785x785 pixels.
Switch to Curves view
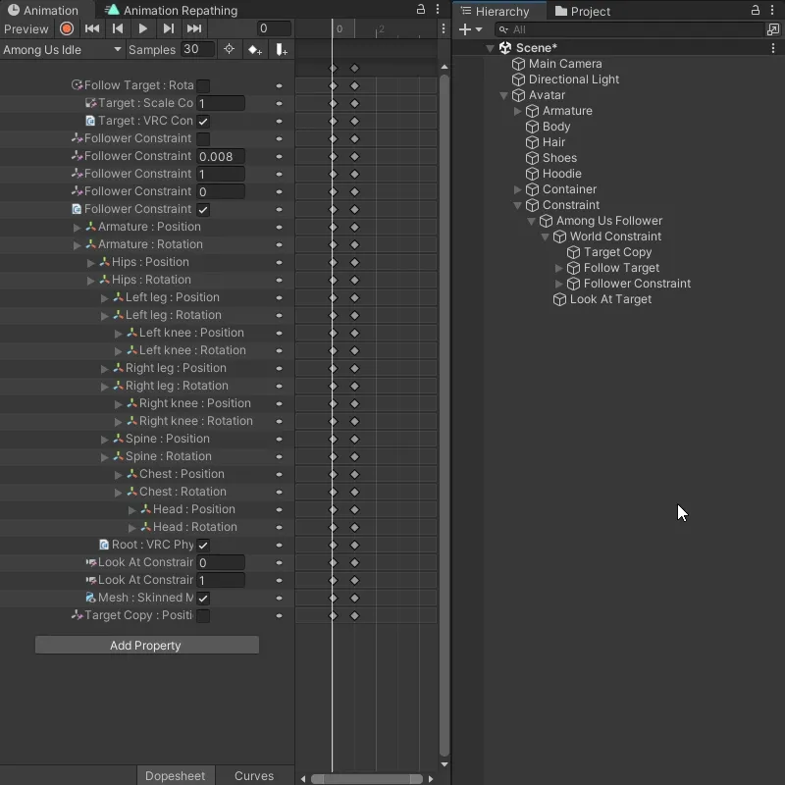(x=253, y=775)
